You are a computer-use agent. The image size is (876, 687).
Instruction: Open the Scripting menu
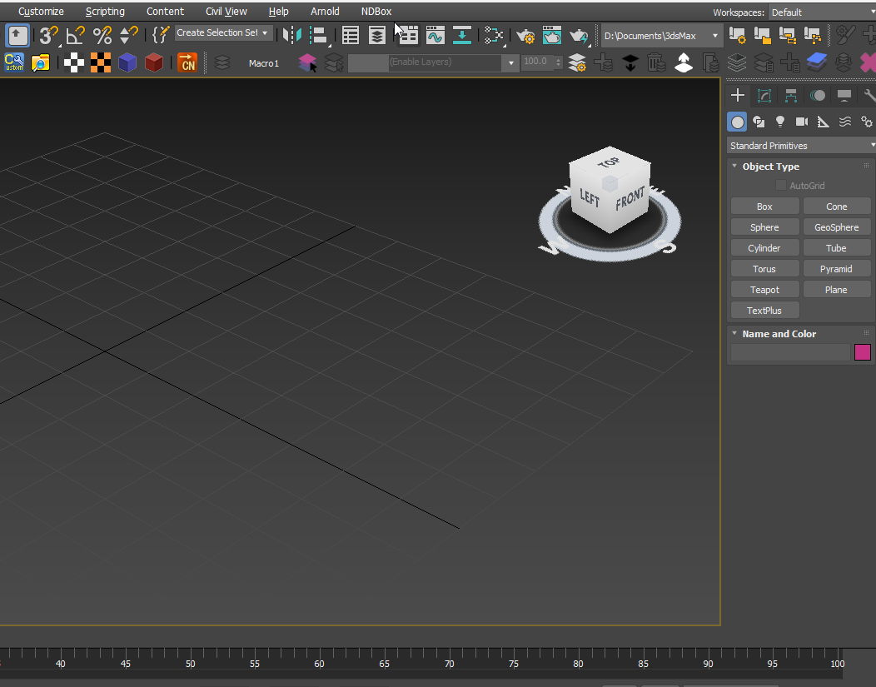[105, 11]
